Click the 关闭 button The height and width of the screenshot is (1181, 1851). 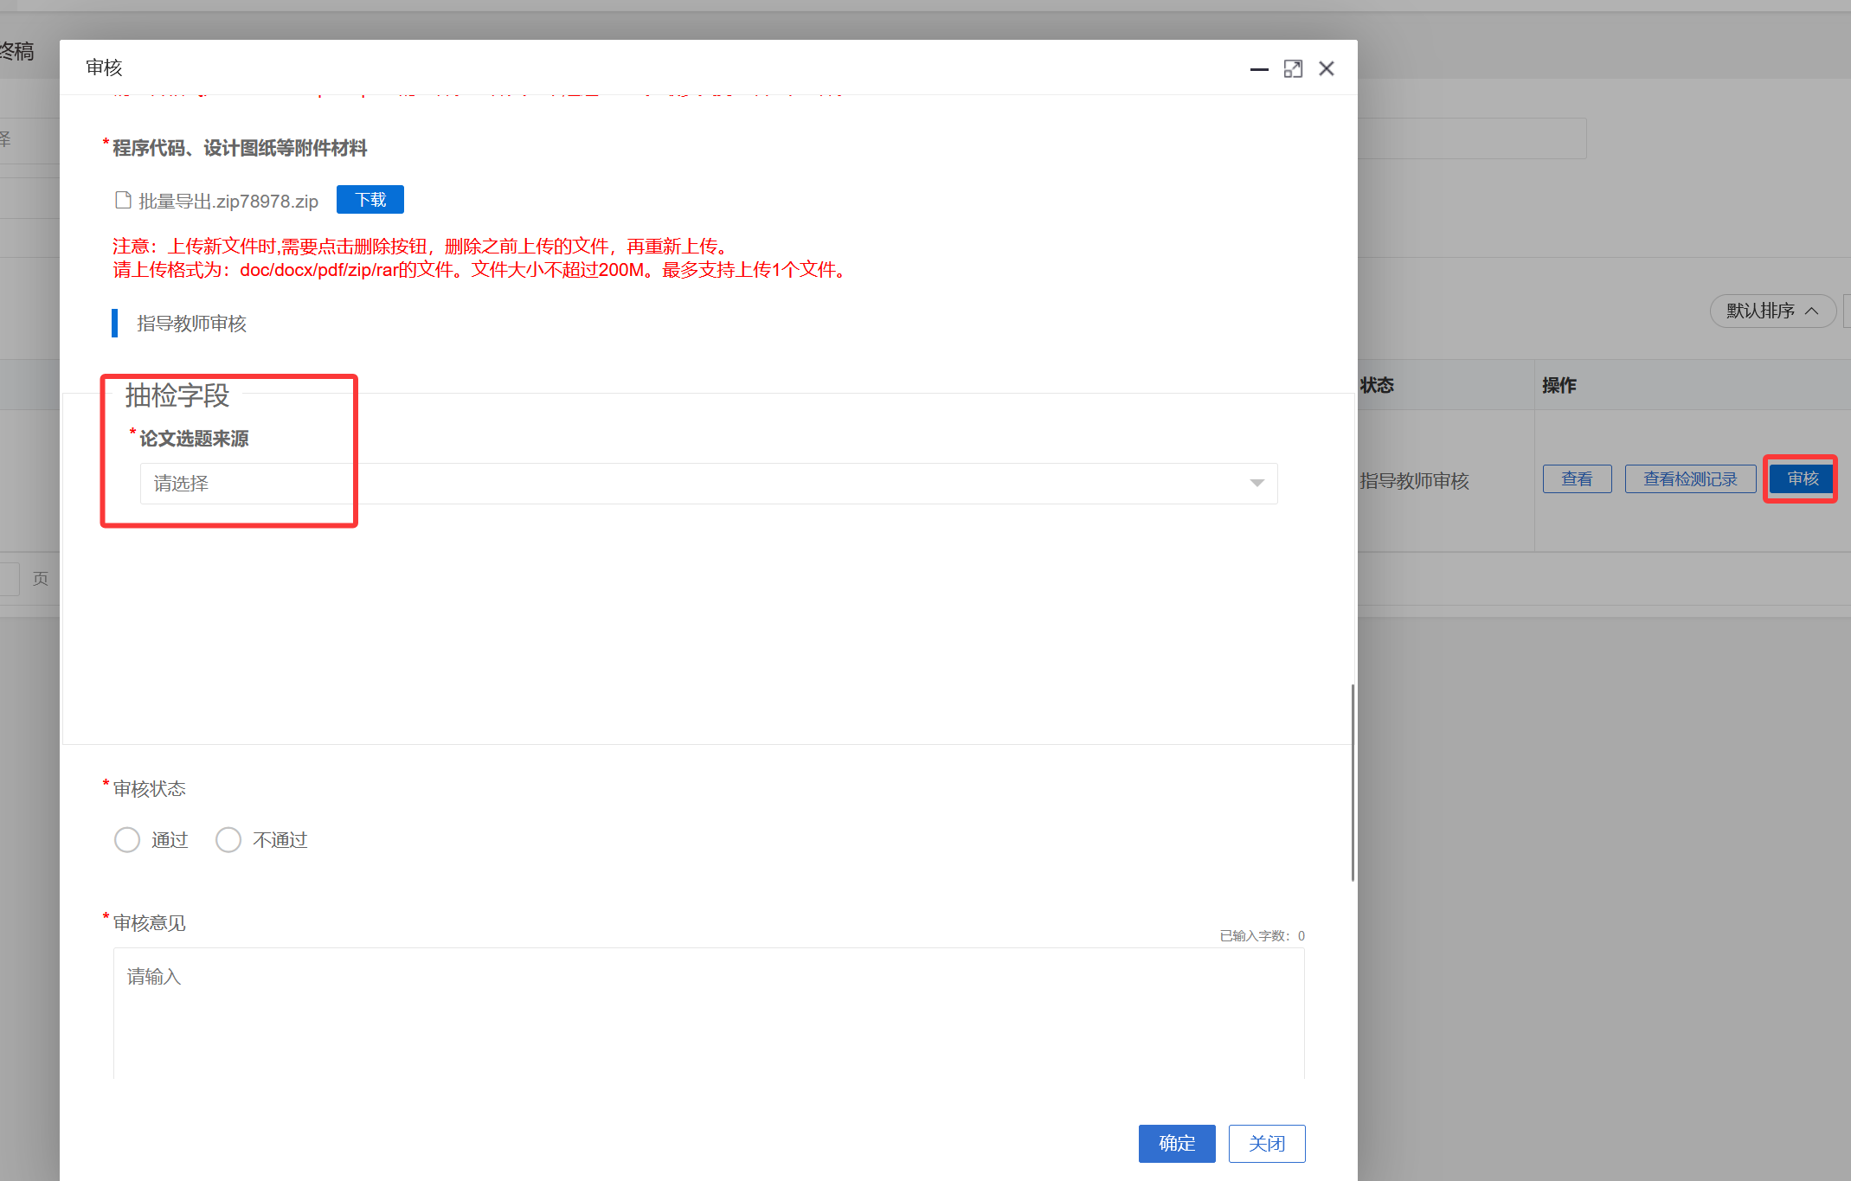coord(1266,1144)
